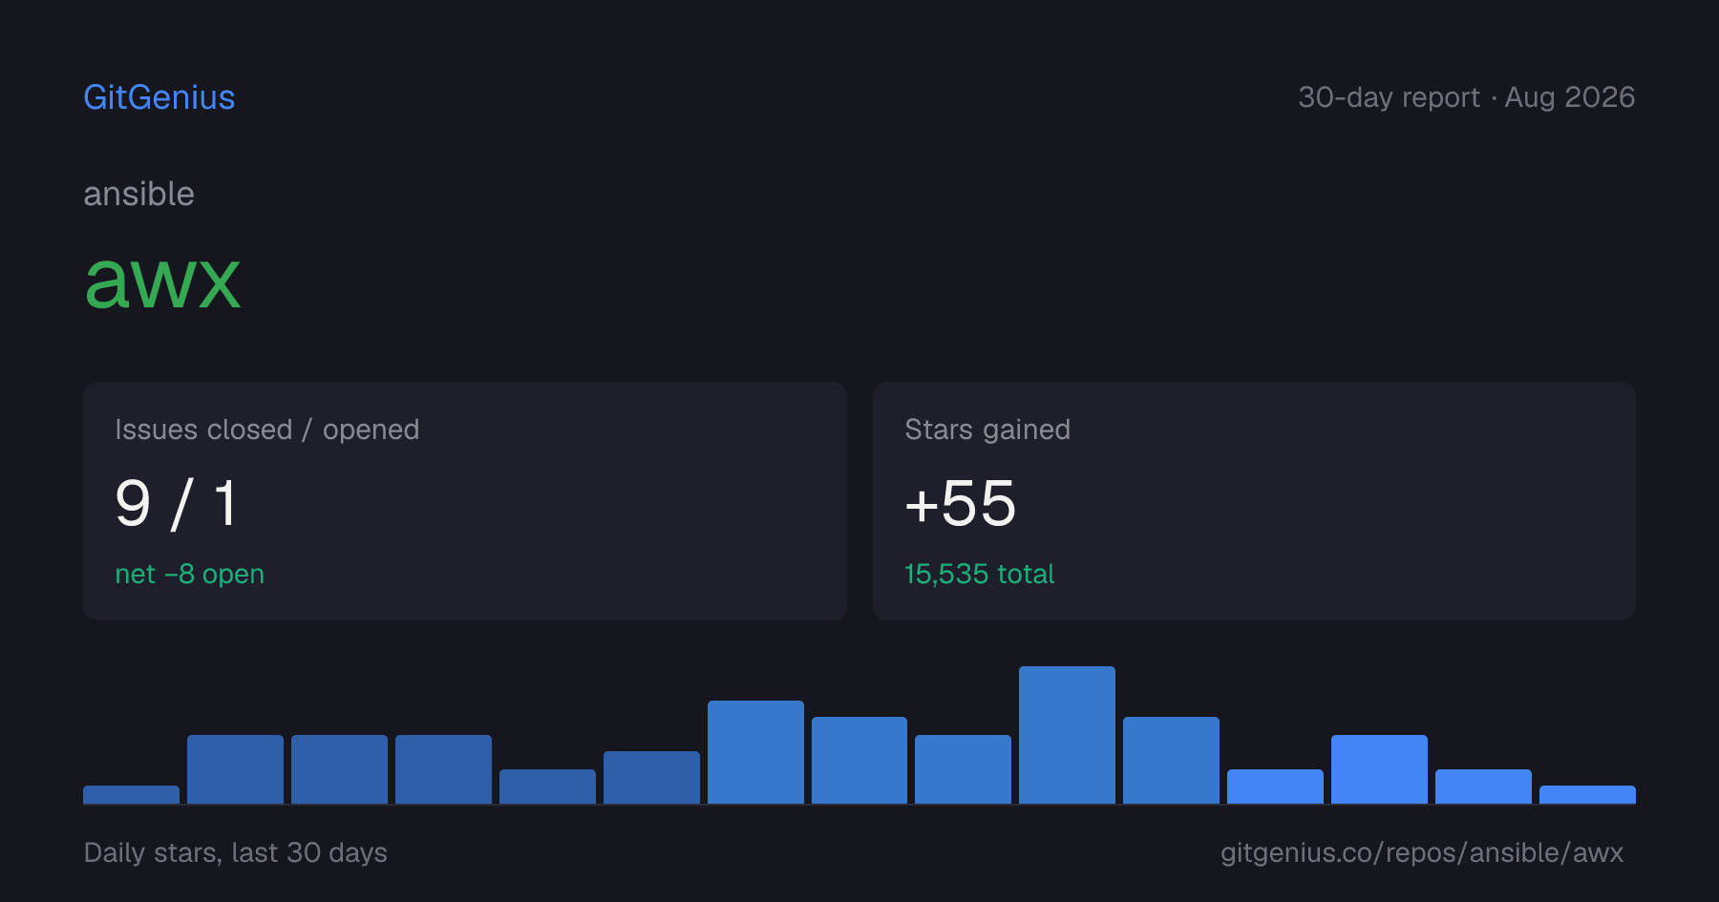Viewport: 1719px width, 902px height.
Task: Click the "30-day report · Aug 2026" label
Action: [1466, 97]
